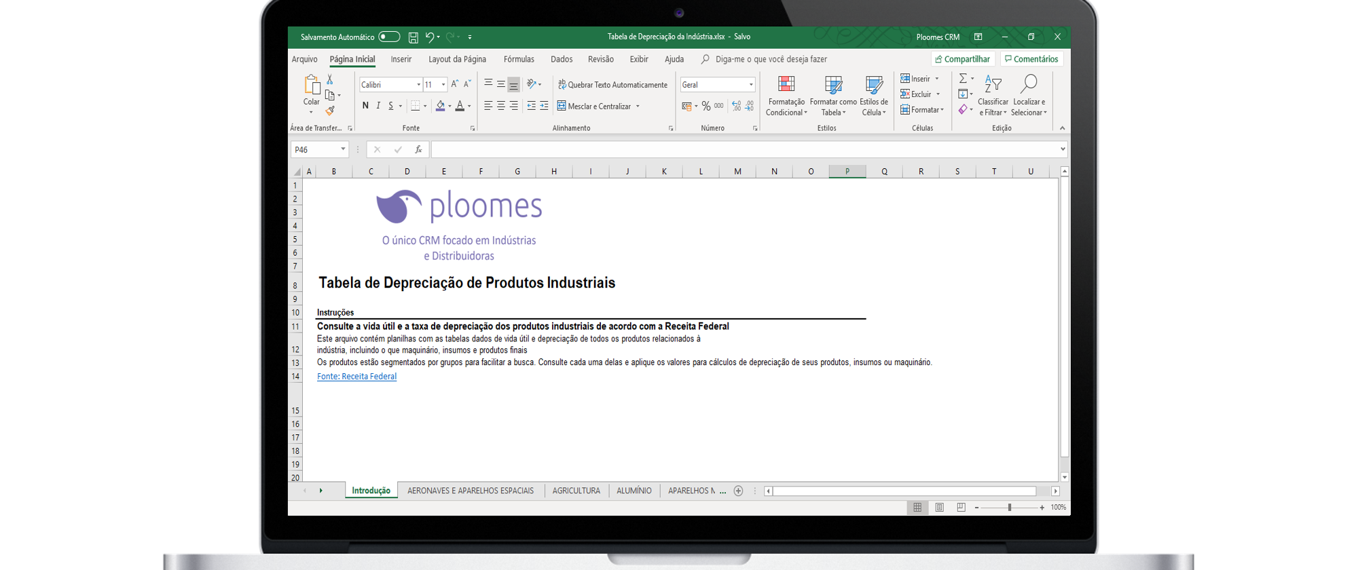Viewport: 1358px width, 570px height.
Task: Click the undo arrow icon
Action: tap(429, 37)
